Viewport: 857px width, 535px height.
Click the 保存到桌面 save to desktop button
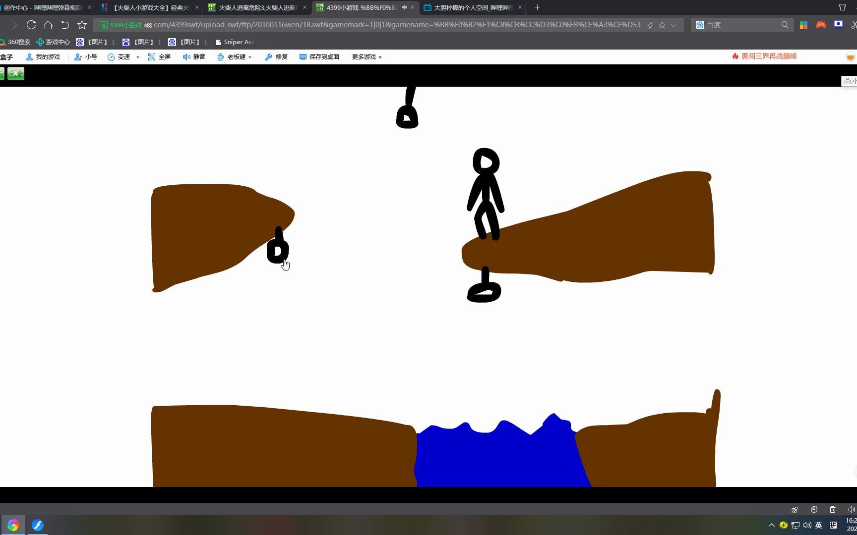click(x=319, y=57)
